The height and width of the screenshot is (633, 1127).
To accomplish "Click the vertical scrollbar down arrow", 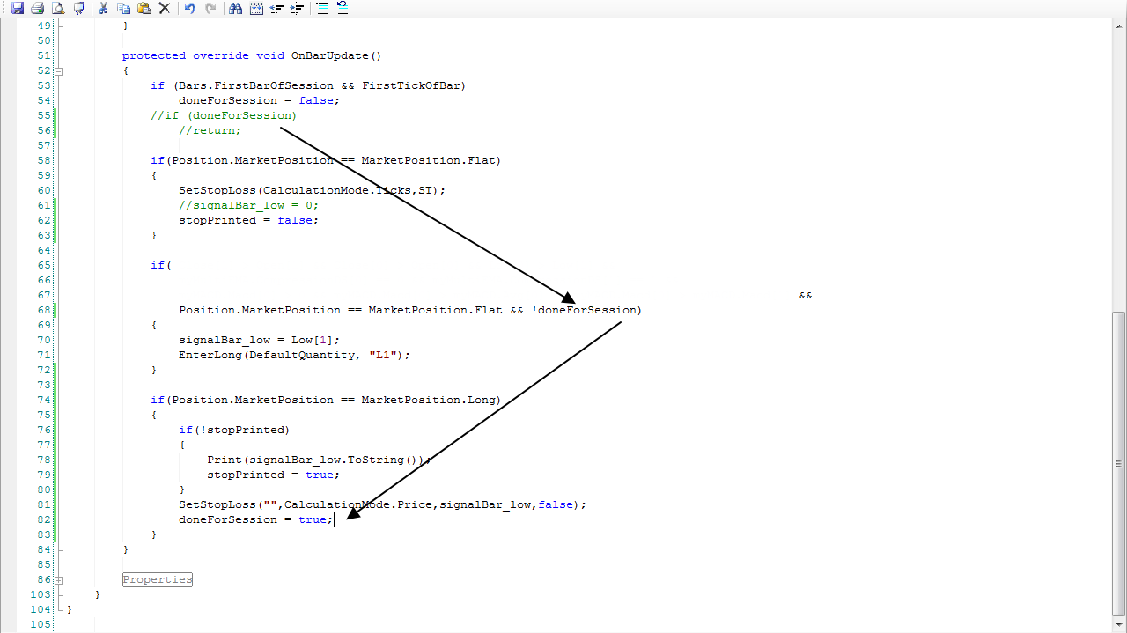I will point(1119,623).
